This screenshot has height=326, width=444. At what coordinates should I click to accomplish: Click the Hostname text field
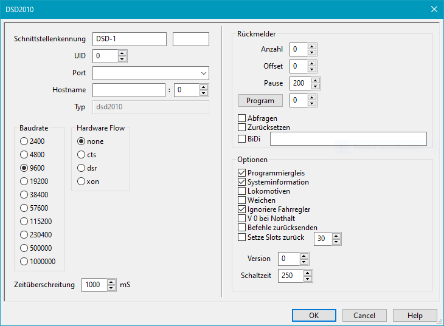[x=129, y=90]
